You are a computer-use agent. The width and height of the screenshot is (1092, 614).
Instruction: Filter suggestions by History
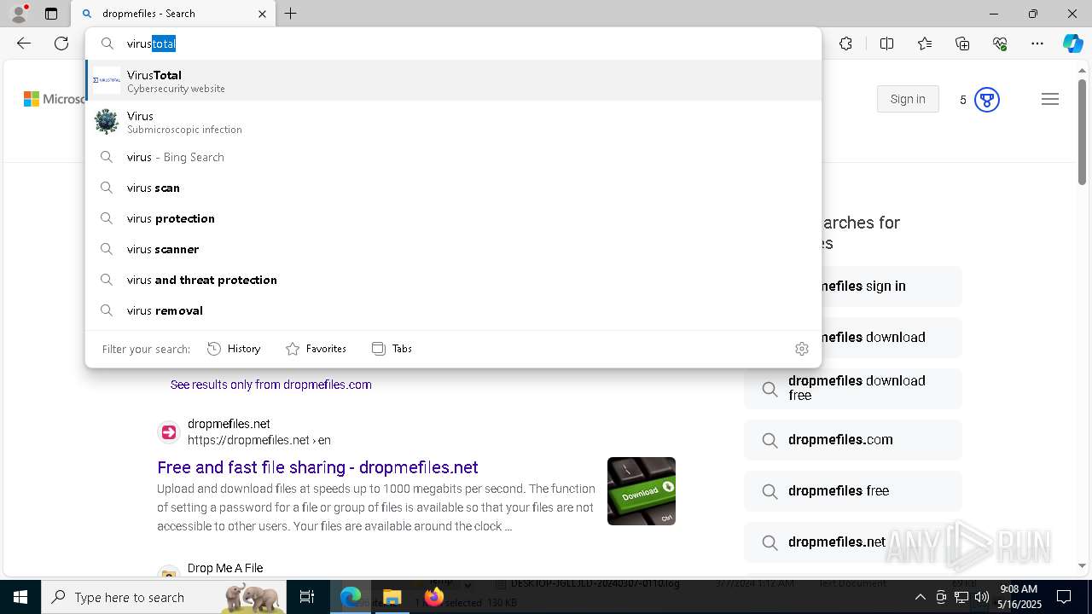pos(234,348)
